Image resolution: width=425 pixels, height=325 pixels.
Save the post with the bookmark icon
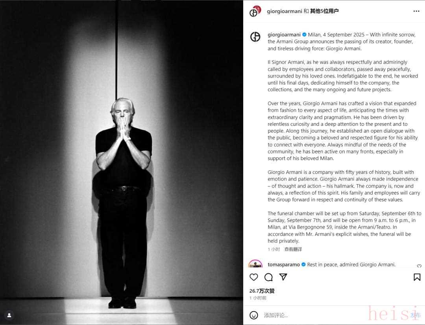click(417, 277)
